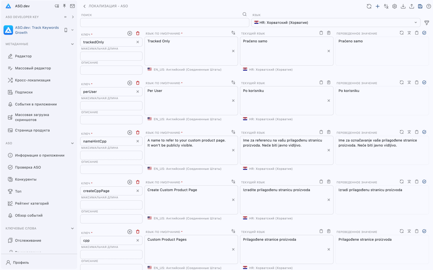Image resolution: width=433 pixels, height=270 pixels.
Task: Go back via Локализация - ASO arrow
Action: [84, 6]
